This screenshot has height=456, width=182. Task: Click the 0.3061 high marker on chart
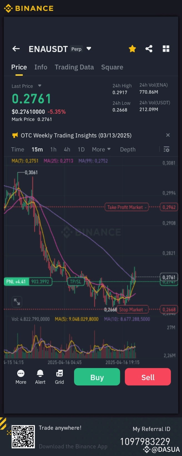click(31, 172)
